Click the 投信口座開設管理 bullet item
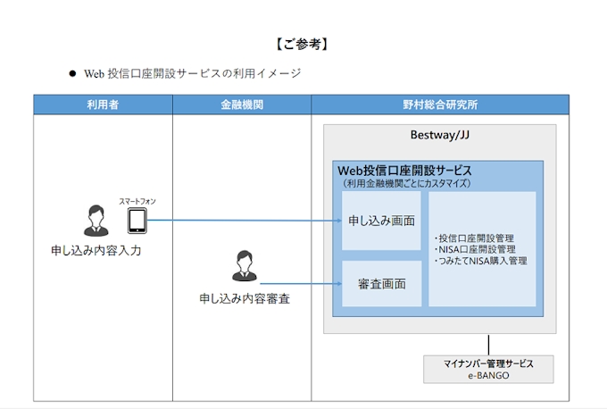607x409 pixels. [474, 238]
